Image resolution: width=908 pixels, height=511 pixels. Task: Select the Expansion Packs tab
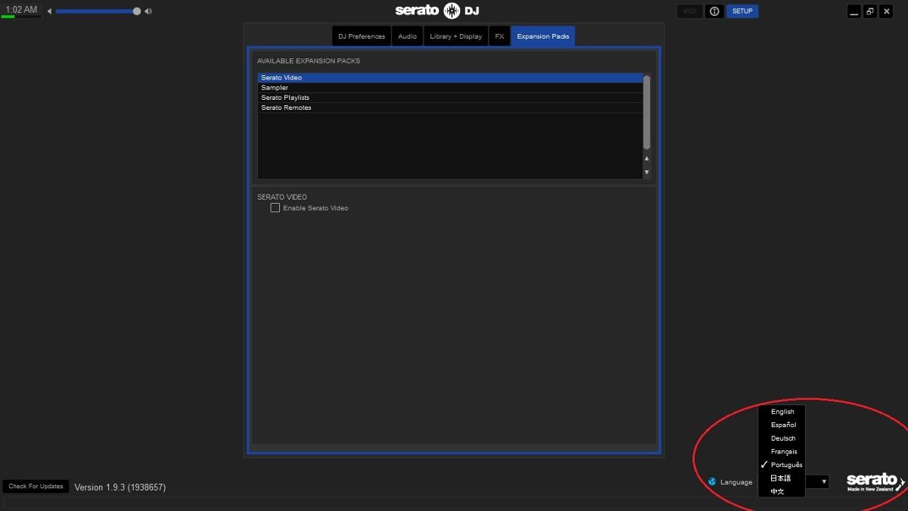click(x=543, y=36)
